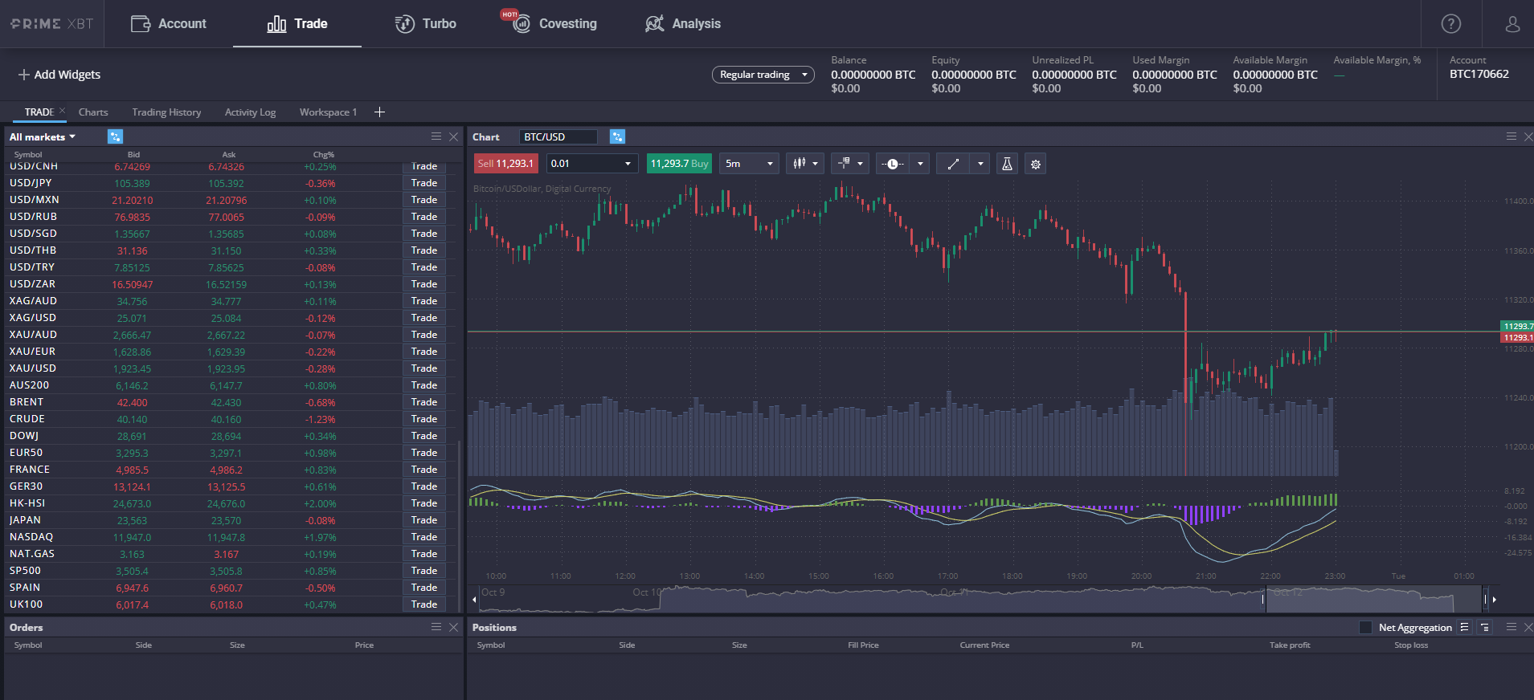
Task: Close the TRADE workspace tab
Action: pos(62,111)
